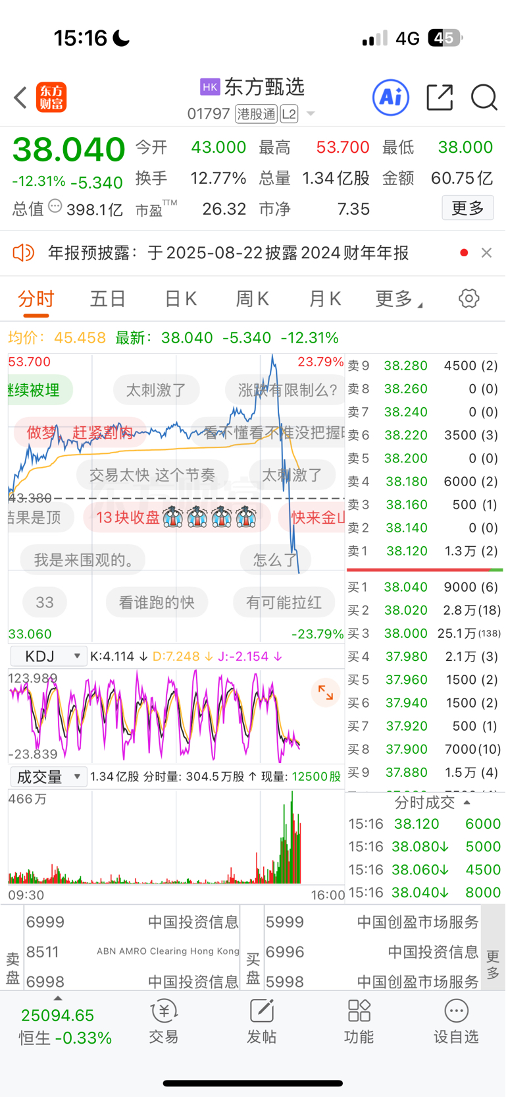Image resolution: width=506 pixels, height=1097 pixels.
Task: Tap seller 6999 中国投资信息 entry
Action: click(132, 922)
